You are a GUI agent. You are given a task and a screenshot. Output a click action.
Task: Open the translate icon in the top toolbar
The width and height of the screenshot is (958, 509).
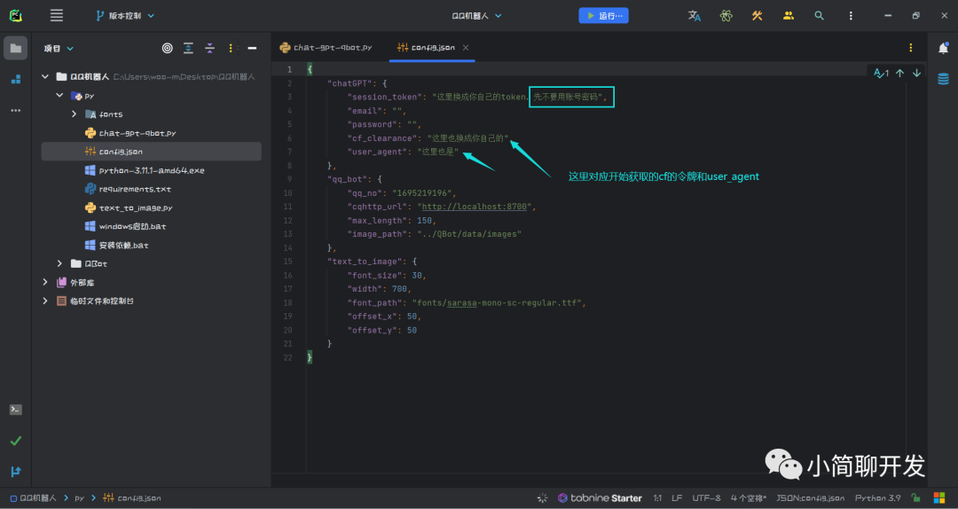tap(694, 16)
